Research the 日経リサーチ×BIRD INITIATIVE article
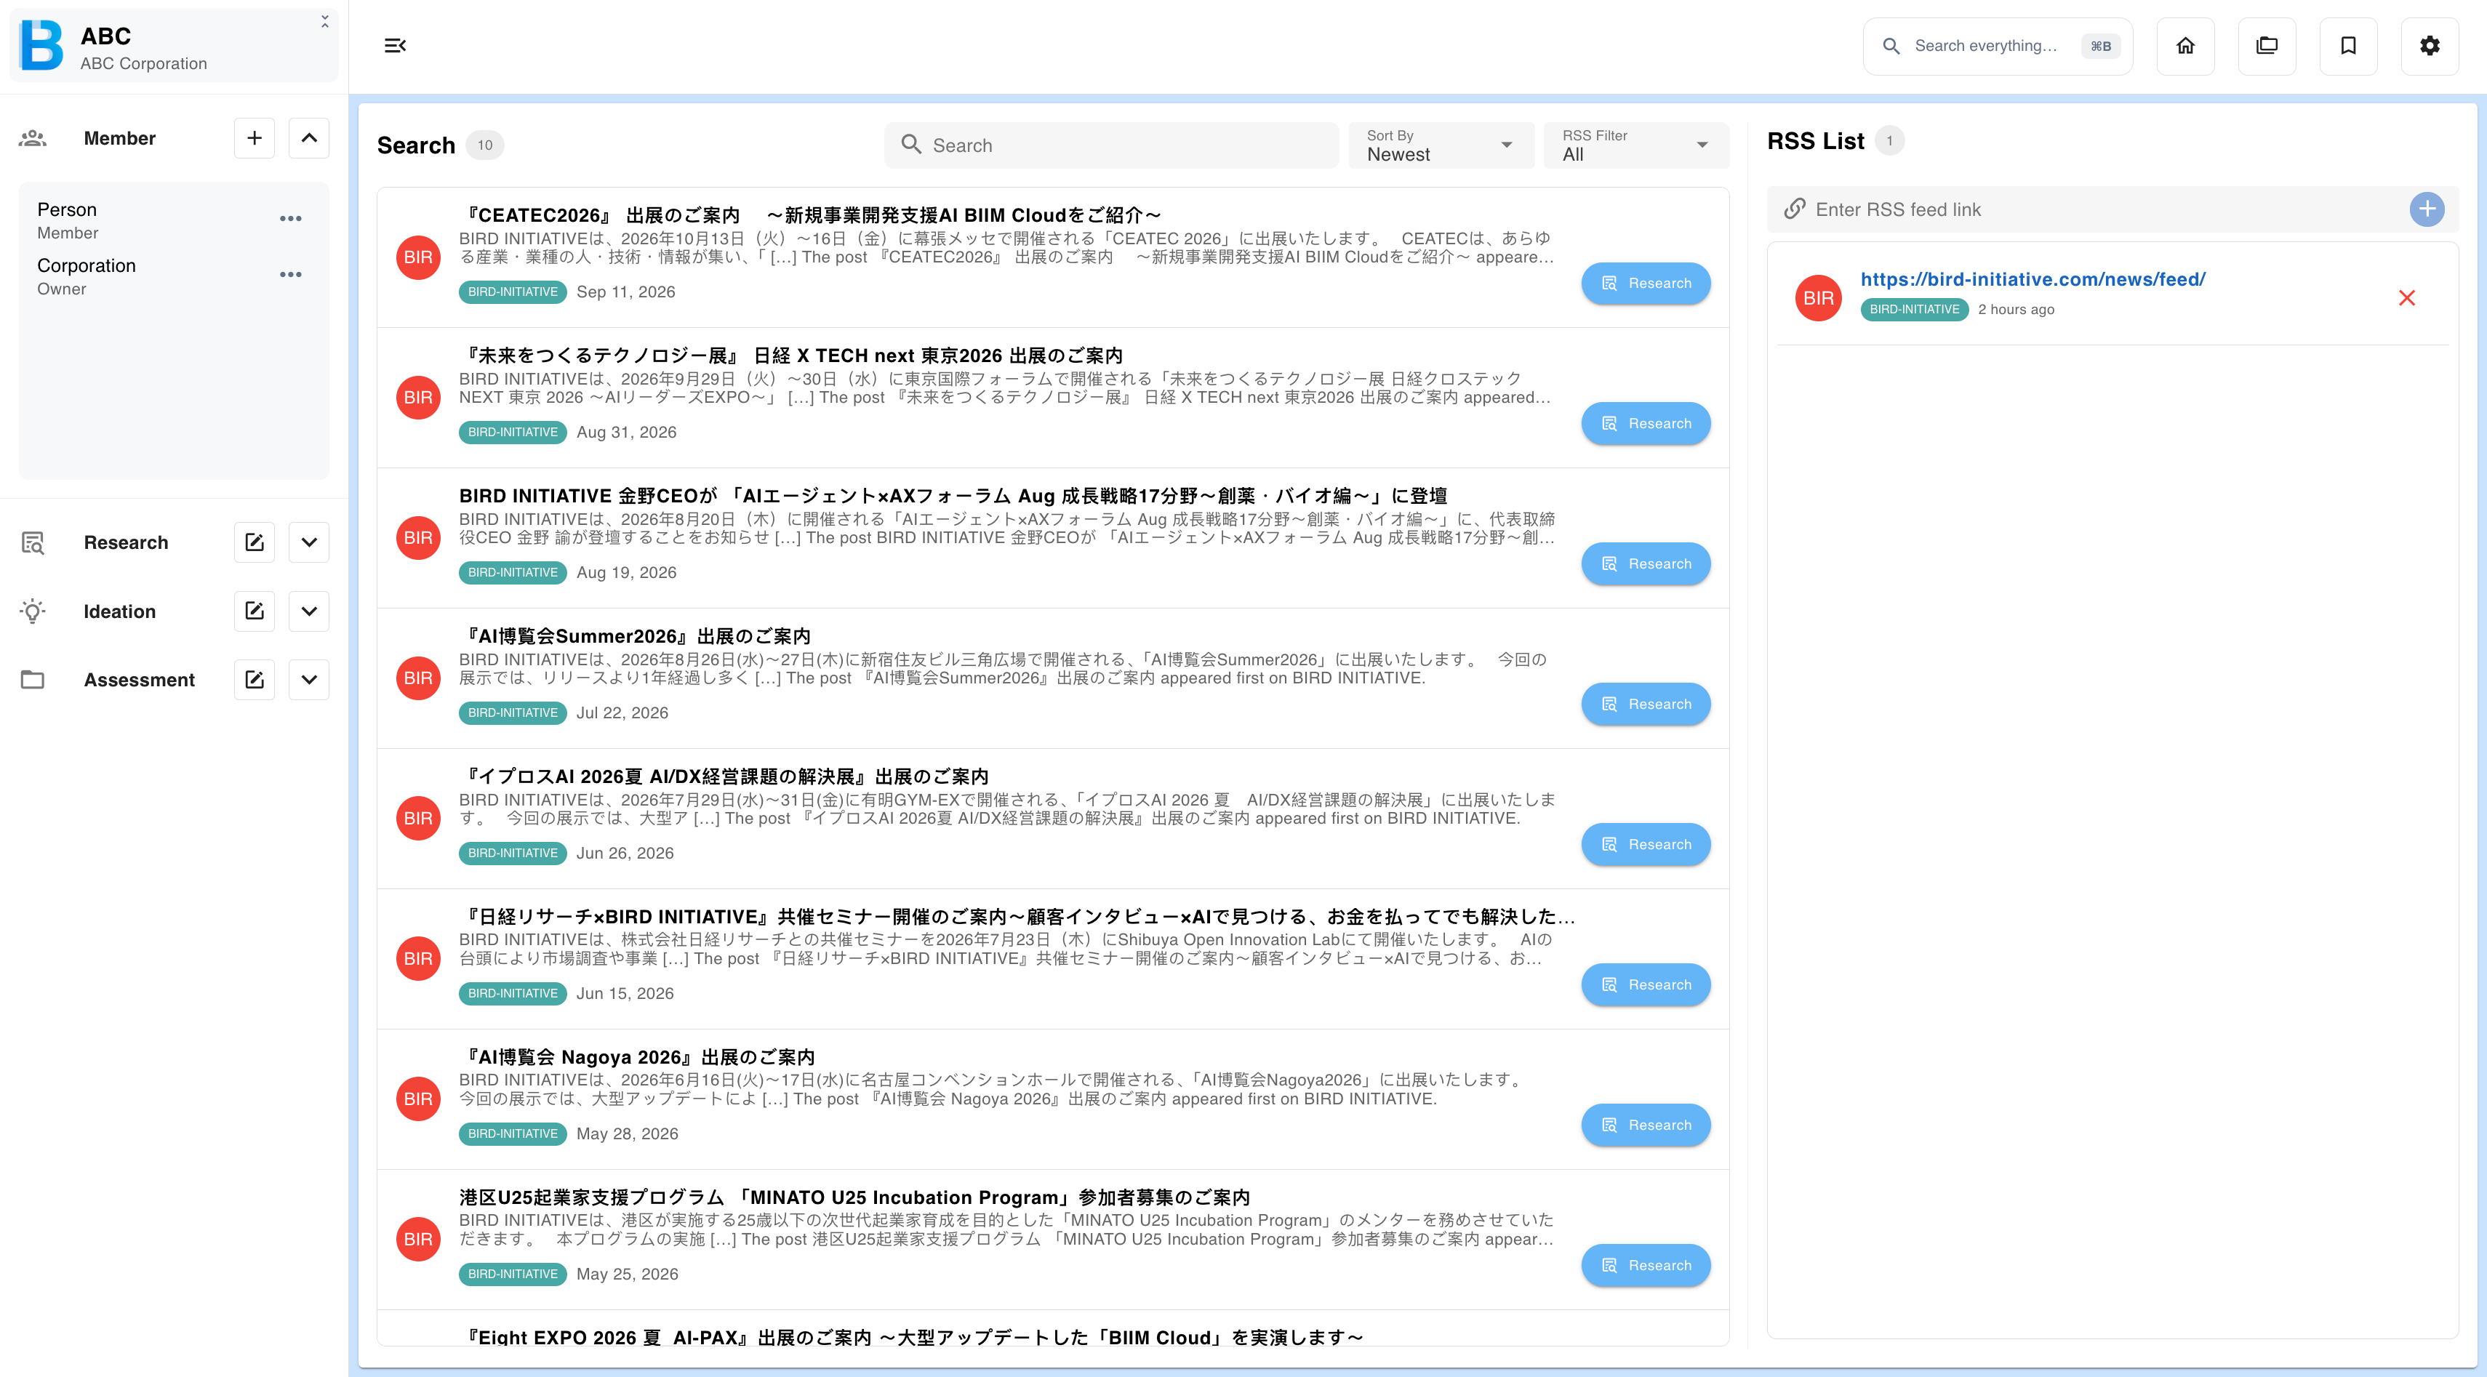 tap(1645, 984)
